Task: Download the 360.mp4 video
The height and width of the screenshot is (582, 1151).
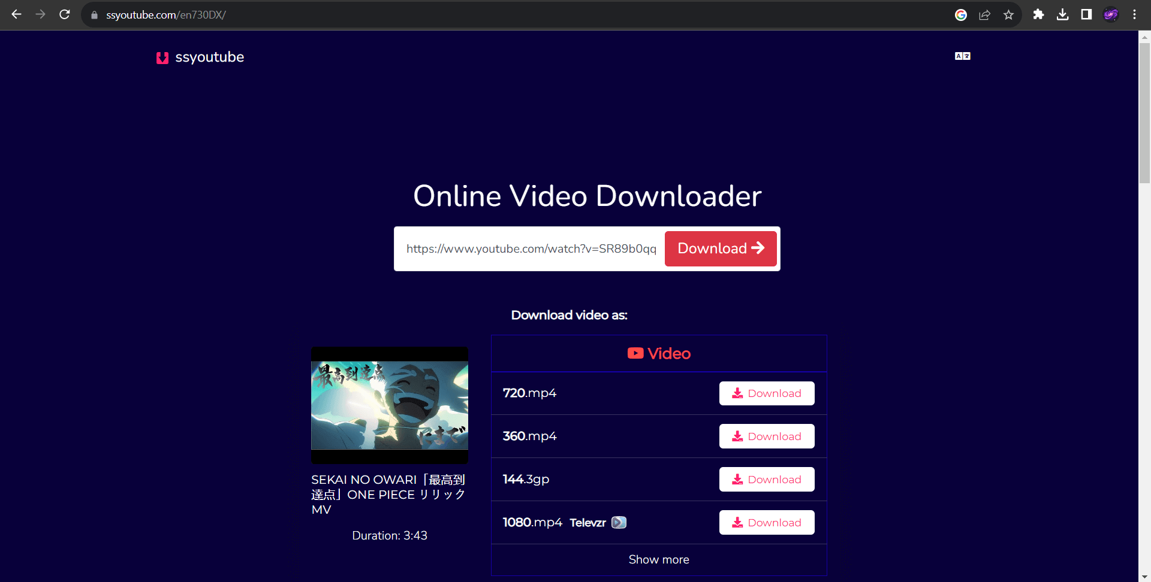Action: tap(767, 436)
